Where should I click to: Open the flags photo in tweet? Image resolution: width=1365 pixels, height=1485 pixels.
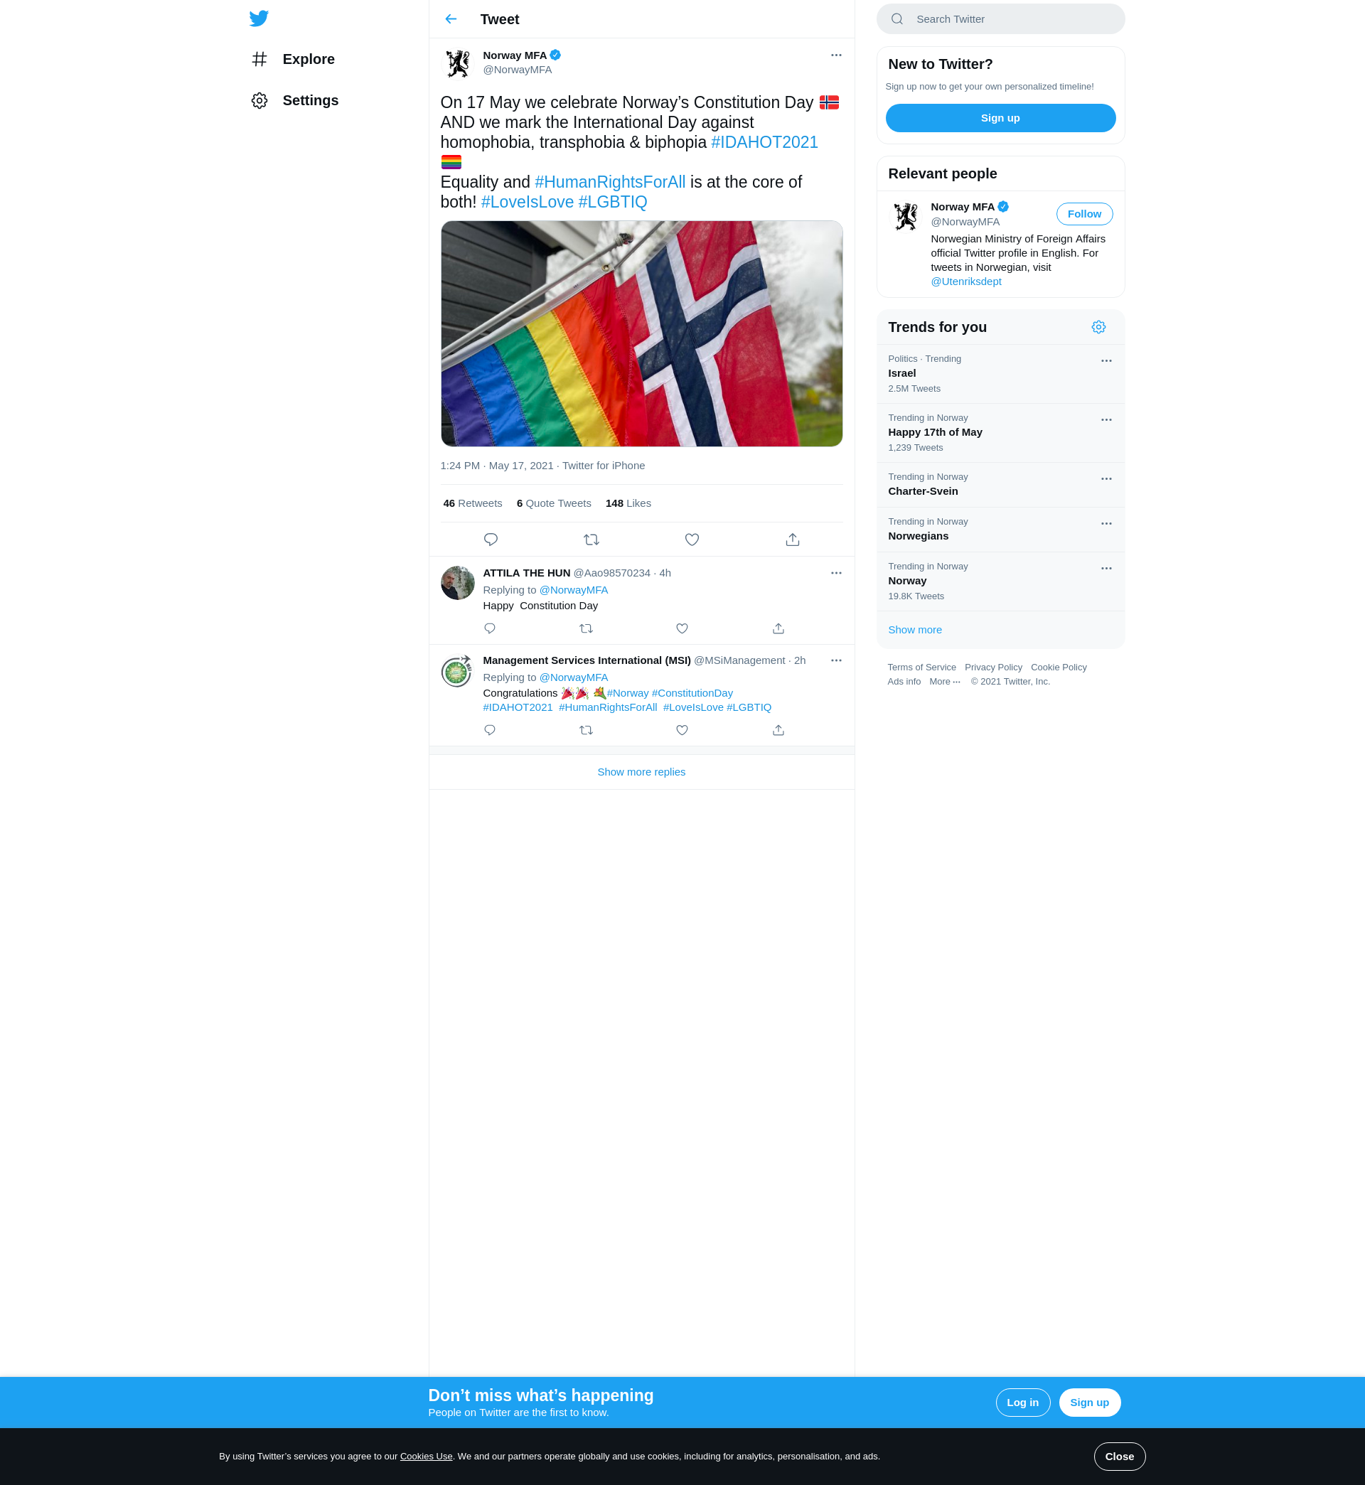641,334
